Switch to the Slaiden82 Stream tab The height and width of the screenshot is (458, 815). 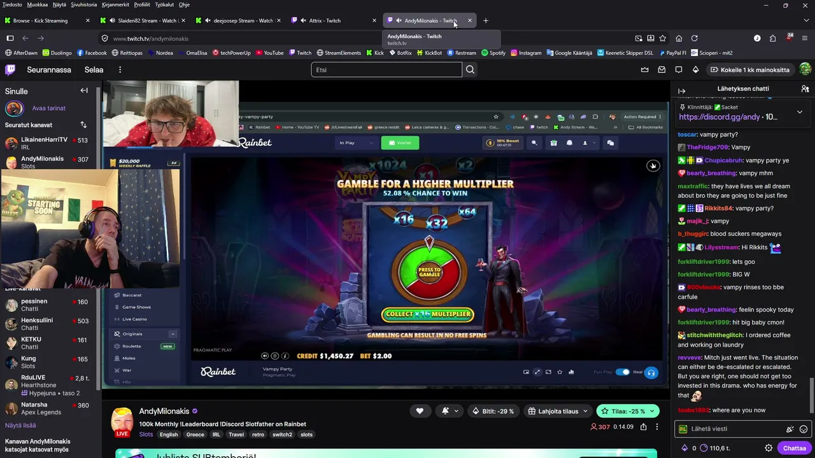[x=144, y=20]
